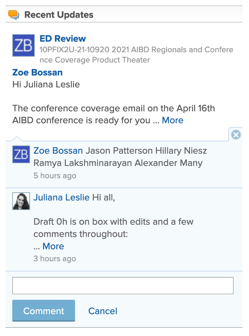Click the Juliana Leslie commenter name link

(61, 197)
